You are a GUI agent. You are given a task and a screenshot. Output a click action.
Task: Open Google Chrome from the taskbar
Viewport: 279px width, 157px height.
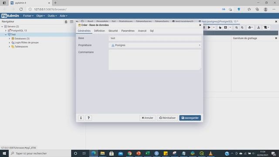[x=129, y=153]
